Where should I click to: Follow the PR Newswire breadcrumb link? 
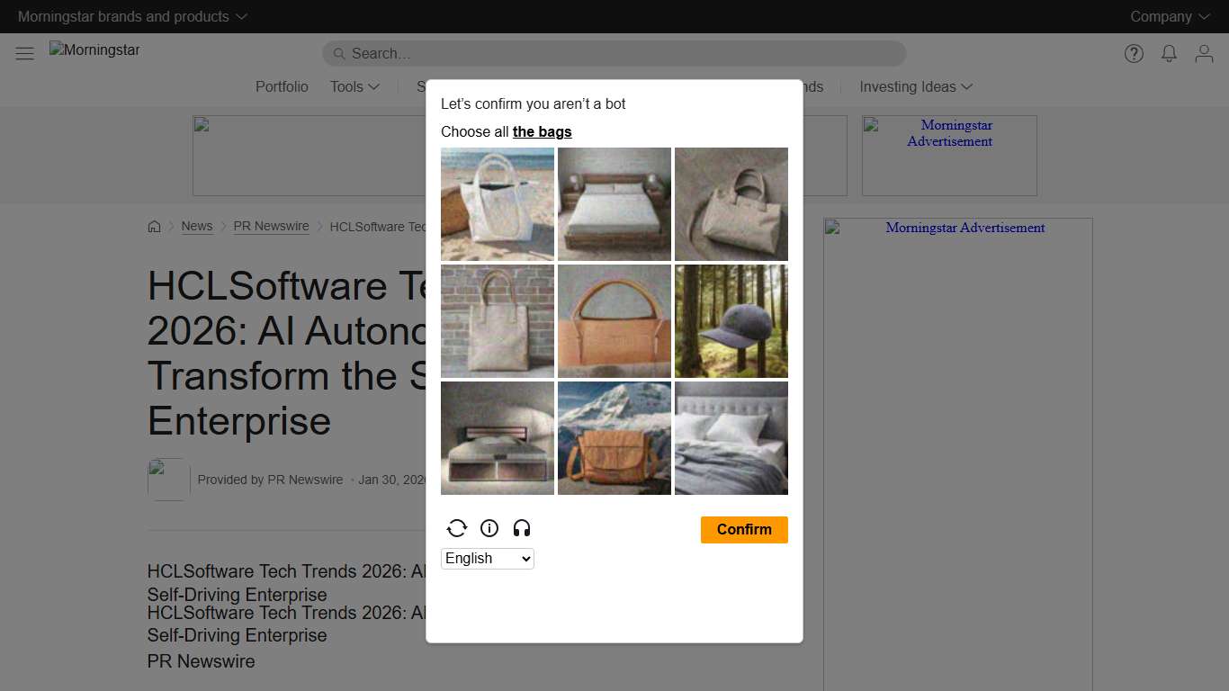271,226
